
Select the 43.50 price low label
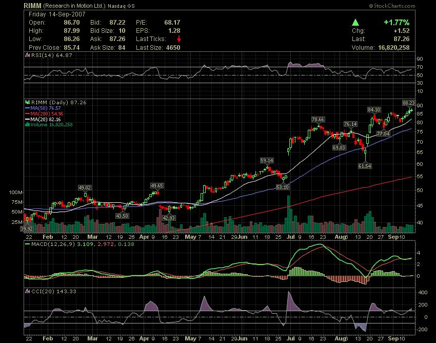pos(122,216)
